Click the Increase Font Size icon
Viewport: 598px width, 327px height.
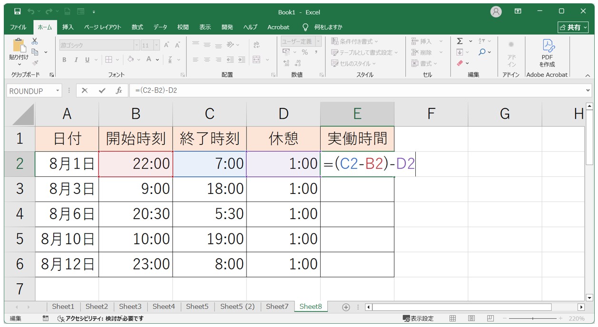pos(167,45)
